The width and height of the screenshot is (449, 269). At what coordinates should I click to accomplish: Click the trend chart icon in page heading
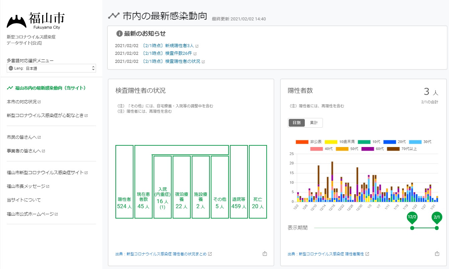[x=114, y=15]
